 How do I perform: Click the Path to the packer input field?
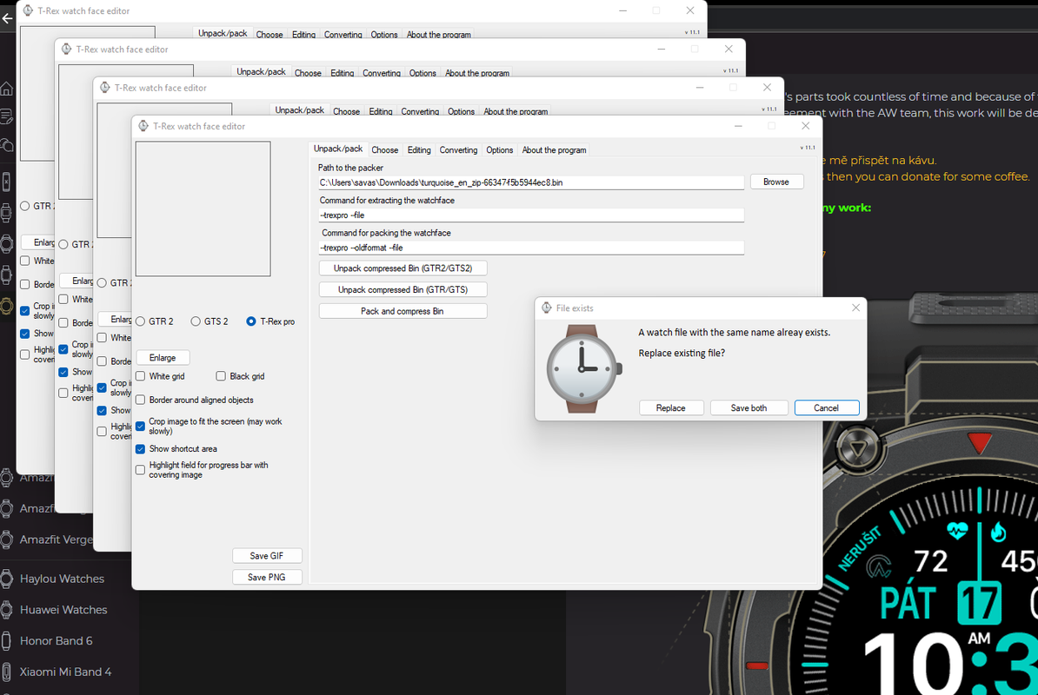pyautogui.click(x=531, y=182)
